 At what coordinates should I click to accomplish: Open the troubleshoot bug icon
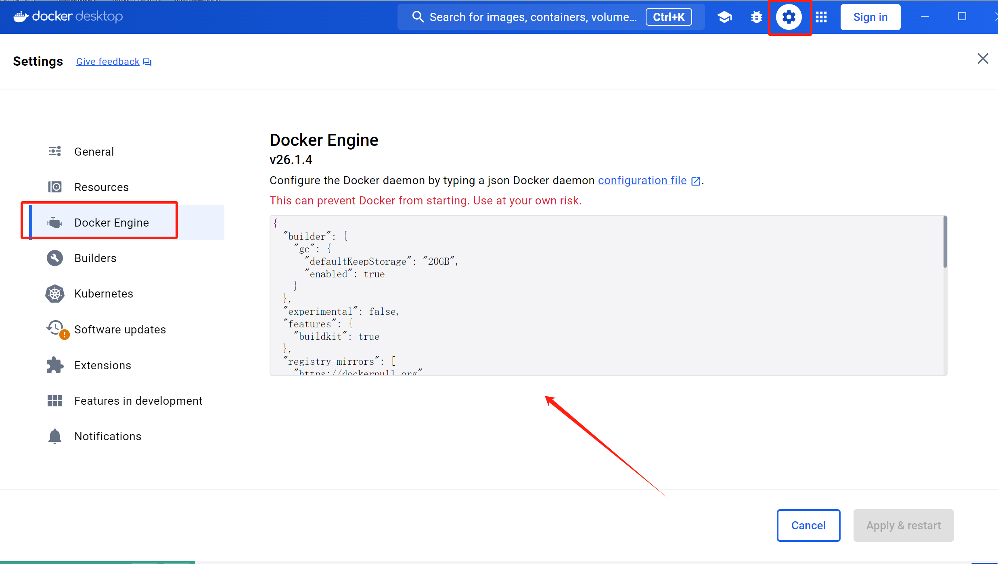tap(756, 17)
